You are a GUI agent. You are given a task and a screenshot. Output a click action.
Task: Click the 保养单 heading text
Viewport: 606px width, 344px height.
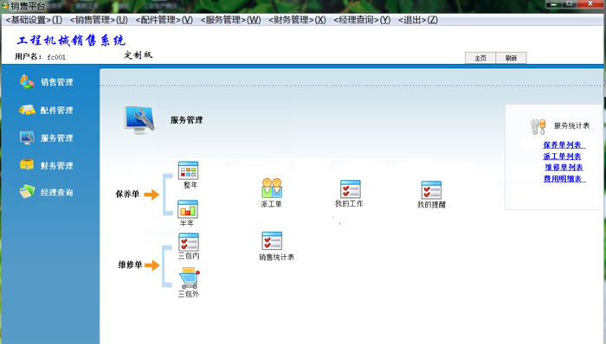[127, 194]
